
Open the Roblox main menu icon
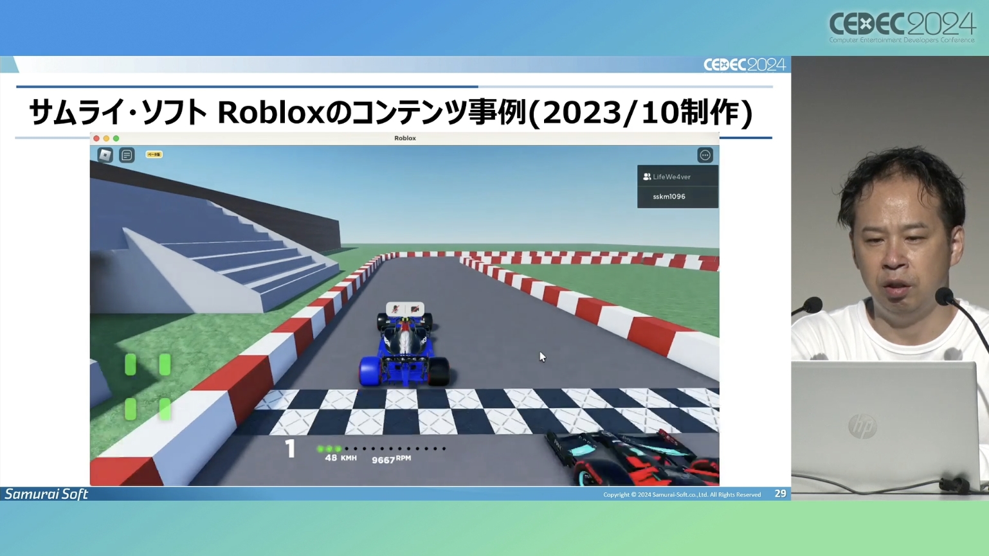click(x=105, y=155)
